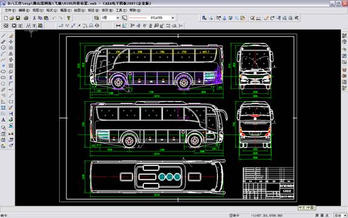Click the front view of the bus
The image size is (348, 218).
[x=255, y=66]
